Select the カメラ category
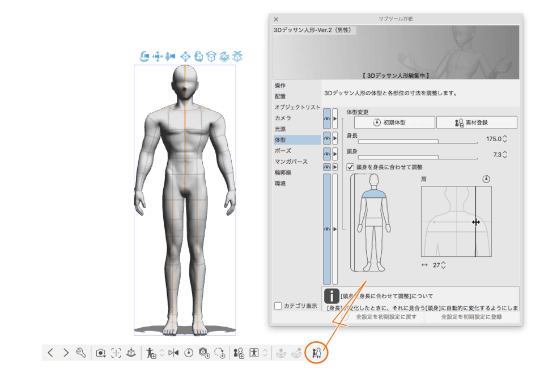 (x=283, y=118)
